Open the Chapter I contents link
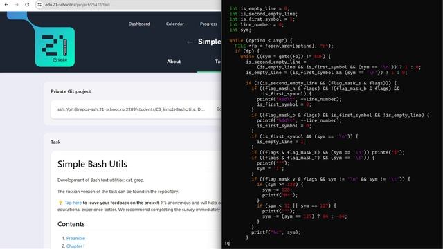The image size is (443, 249). (75, 246)
